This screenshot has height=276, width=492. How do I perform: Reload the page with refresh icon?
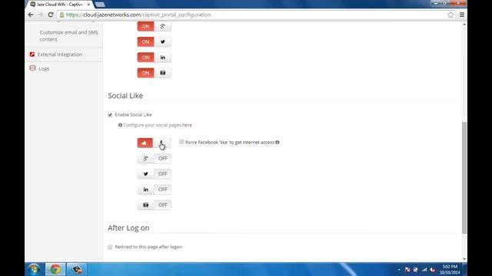pos(51,15)
